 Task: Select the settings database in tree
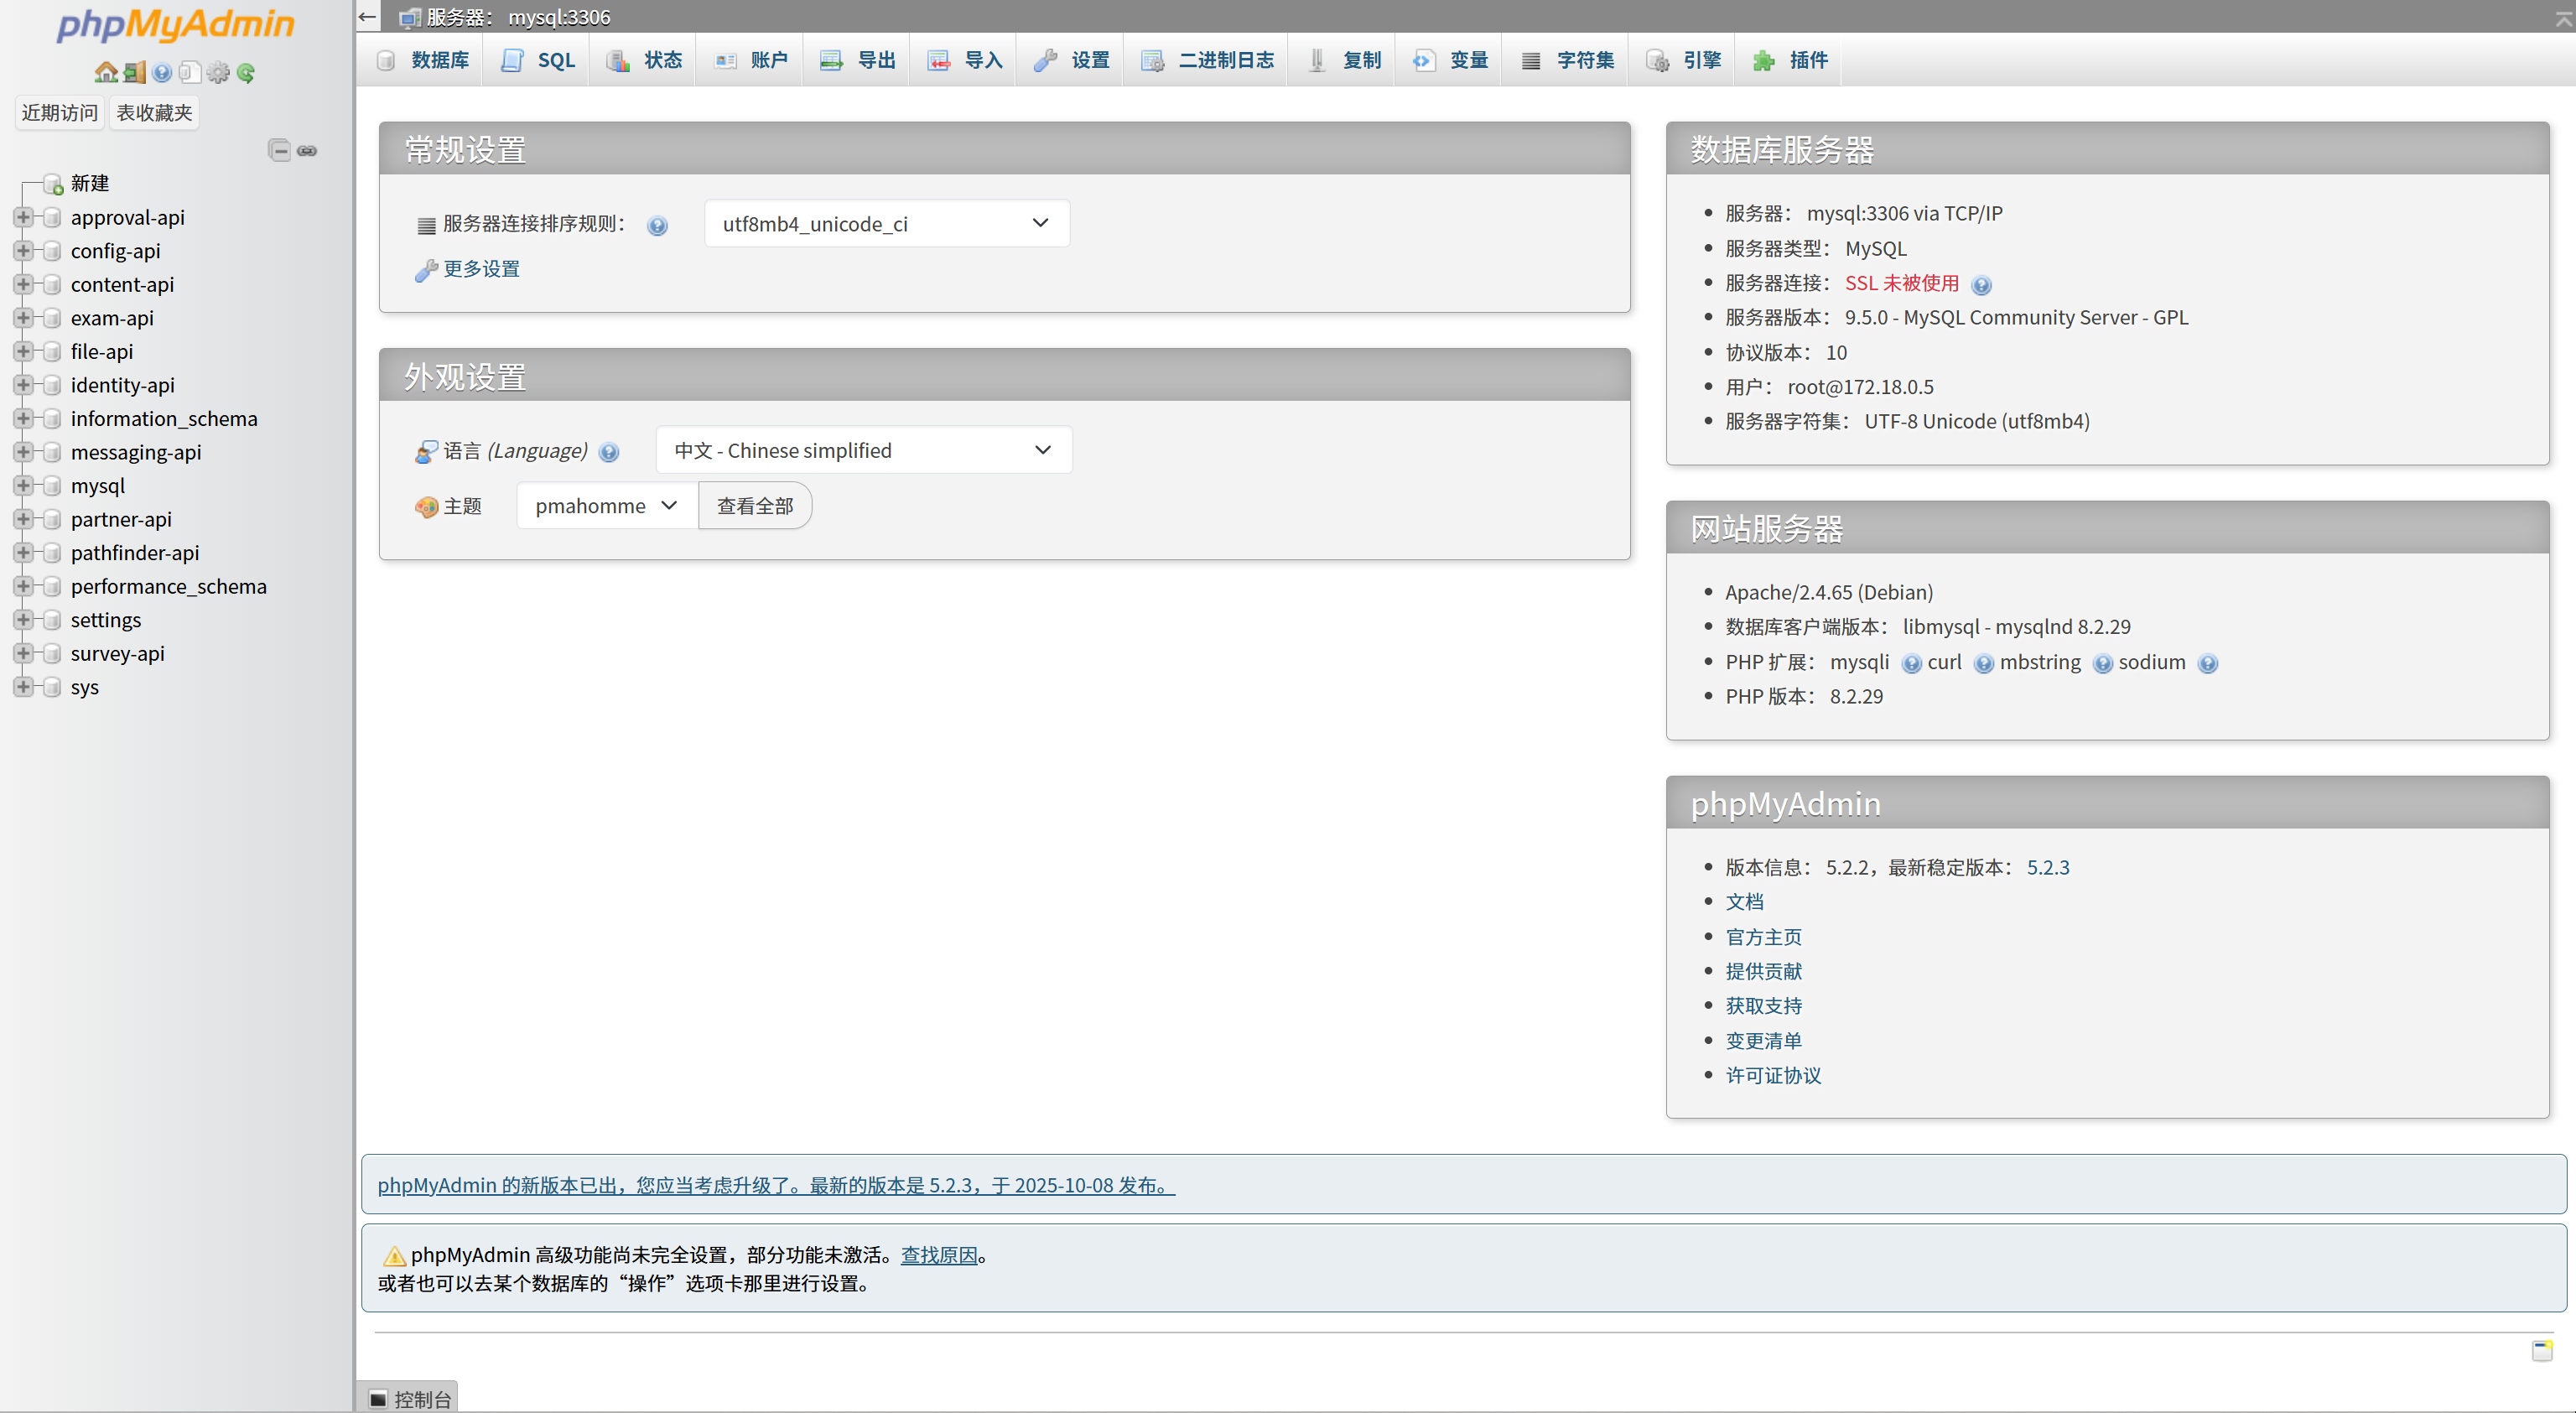pos(105,620)
